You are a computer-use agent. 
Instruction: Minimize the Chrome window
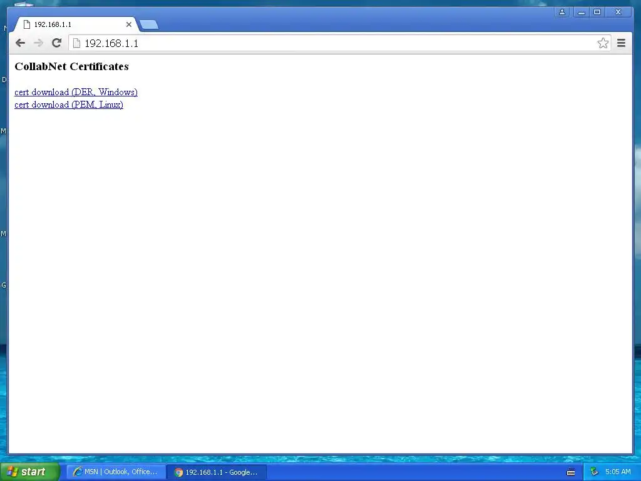581,13
